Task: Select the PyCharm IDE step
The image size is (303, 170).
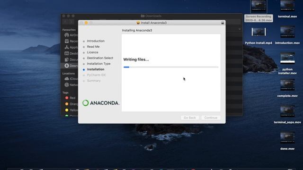Action: click(96, 75)
